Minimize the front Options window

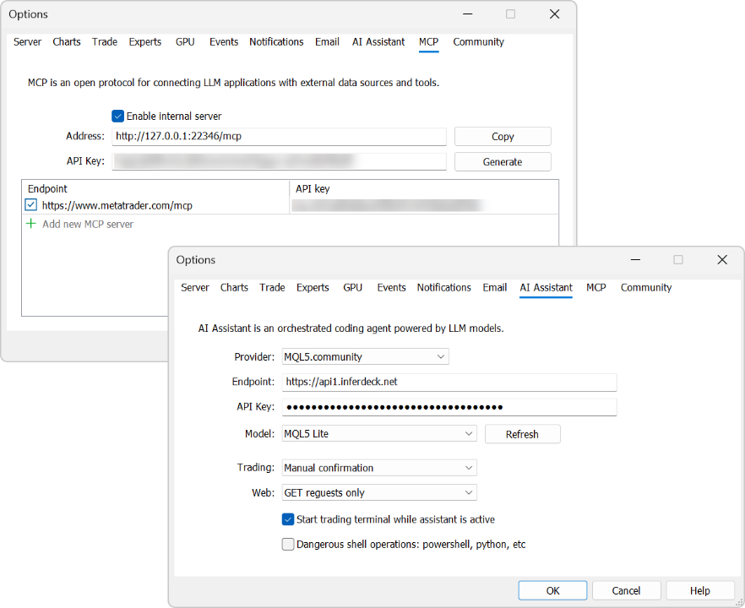point(635,260)
